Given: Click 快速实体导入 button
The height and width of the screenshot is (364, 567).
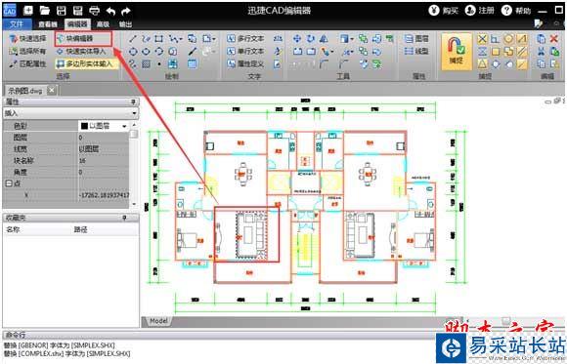Looking at the screenshot, I should click(x=81, y=52).
